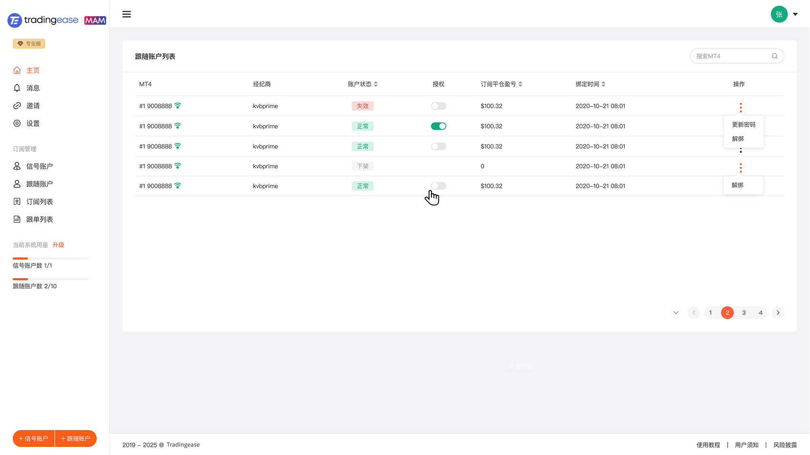Image resolution: width=810 pixels, height=455 pixels.
Task: Enable authorization toggle for 失效 account row
Action: [x=438, y=106]
